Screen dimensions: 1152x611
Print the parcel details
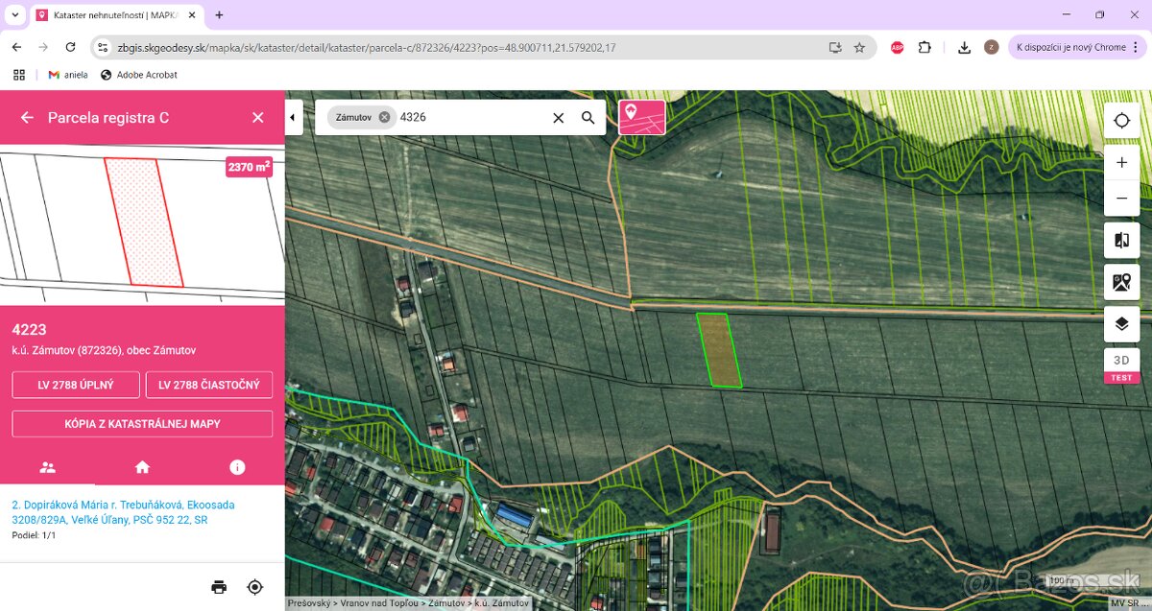[219, 587]
